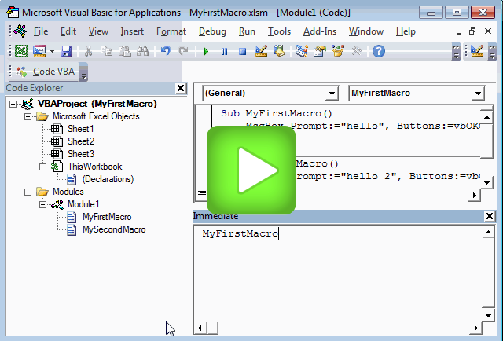Screen dimensions: 503x341
Task: Select MyFirstMacro under Module1
Action: click(x=107, y=217)
